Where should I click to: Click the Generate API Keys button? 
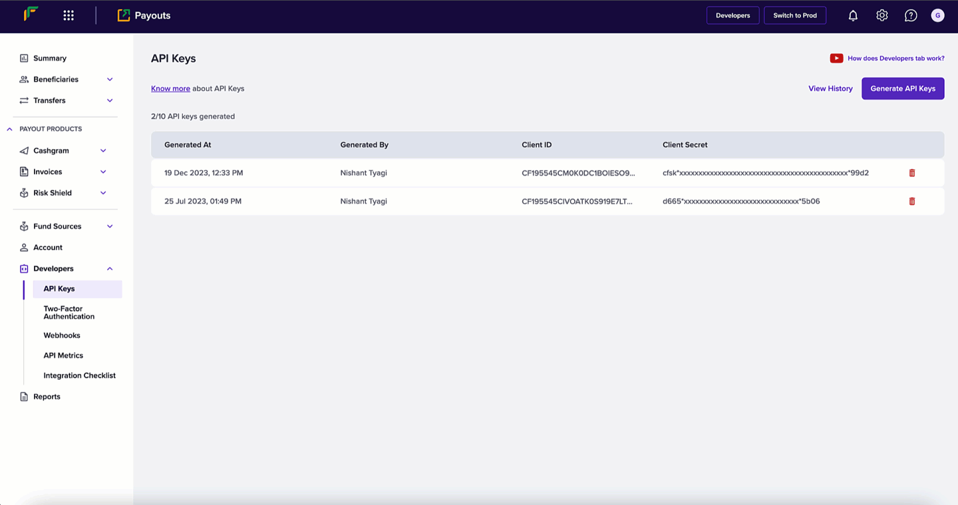[903, 88]
